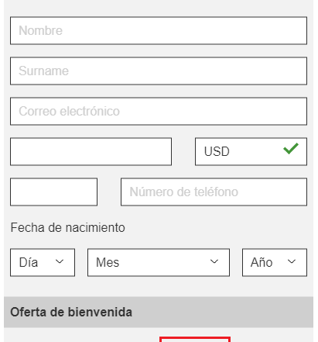Click the Número de teléfono field
Image resolution: width=318 pixels, height=342 pixels.
[x=214, y=192]
